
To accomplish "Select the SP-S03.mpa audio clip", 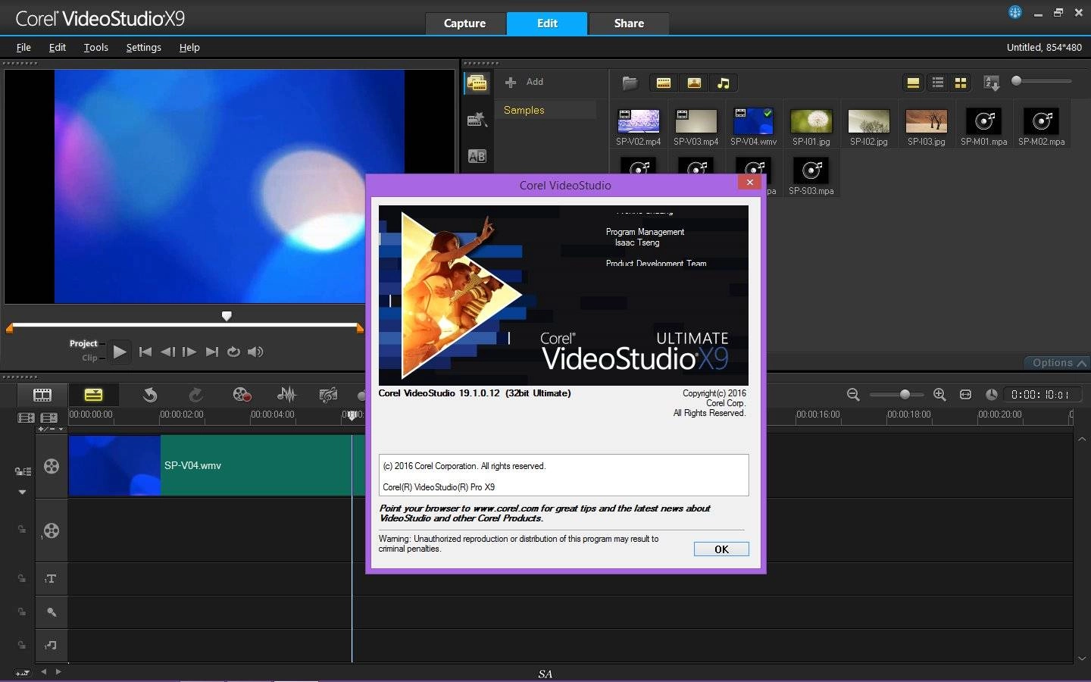I will tap(811, 170).
